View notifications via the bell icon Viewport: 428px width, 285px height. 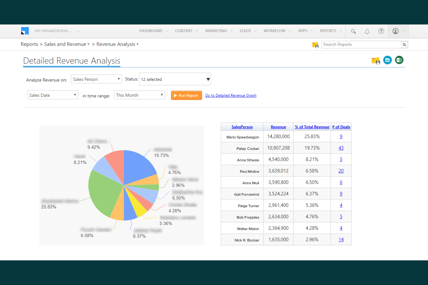pos(367,31)
